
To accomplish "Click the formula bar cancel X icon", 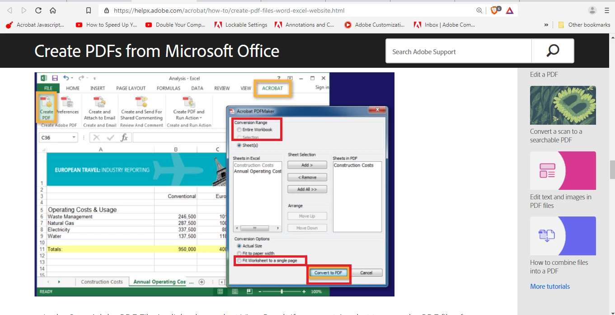I will click(x=96, y=137).
